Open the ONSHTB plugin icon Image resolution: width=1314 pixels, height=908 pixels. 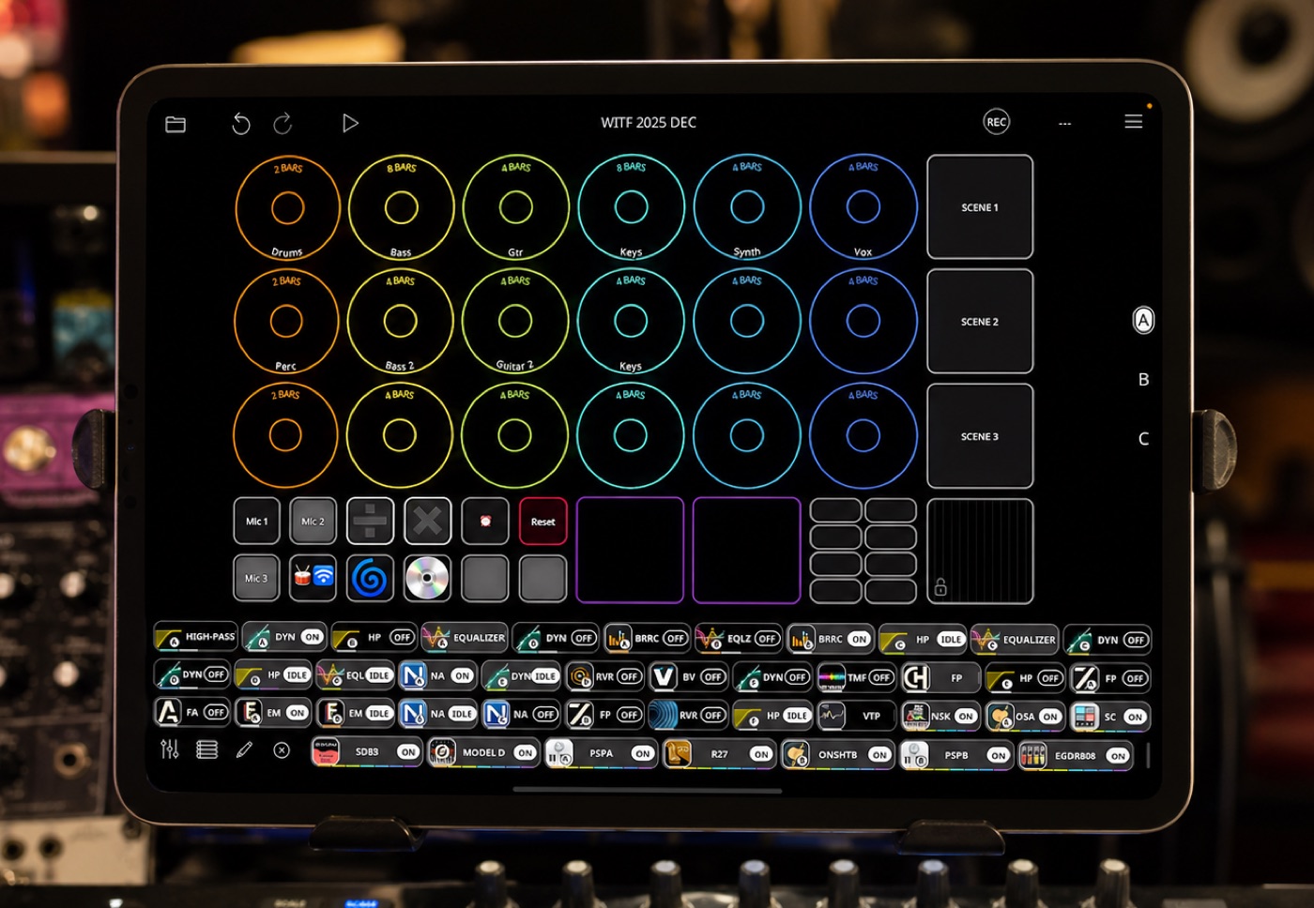pyautogui.click(x=796, y=754)
